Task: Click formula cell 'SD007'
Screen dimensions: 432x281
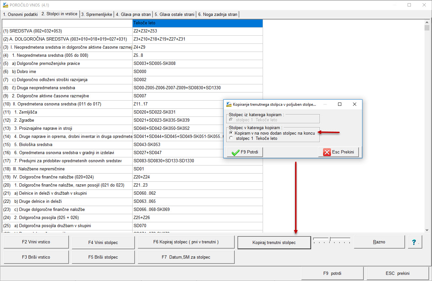Action: tap(198, 96)
